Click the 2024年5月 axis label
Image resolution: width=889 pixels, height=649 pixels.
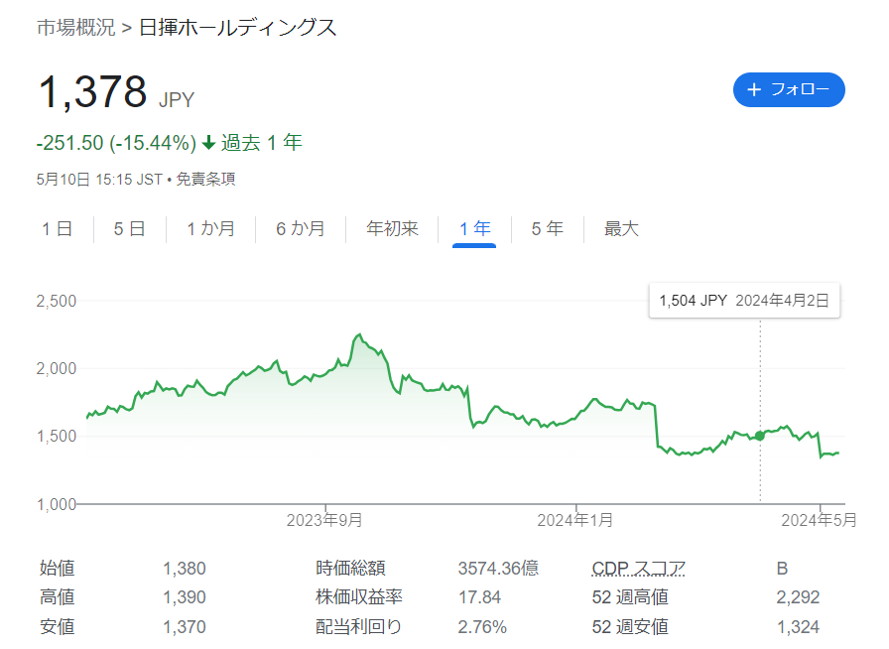click(820, 520)
